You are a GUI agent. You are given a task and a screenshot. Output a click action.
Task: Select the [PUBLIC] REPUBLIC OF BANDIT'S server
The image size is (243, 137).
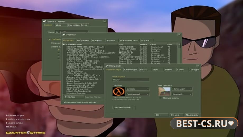coord(120,55)
